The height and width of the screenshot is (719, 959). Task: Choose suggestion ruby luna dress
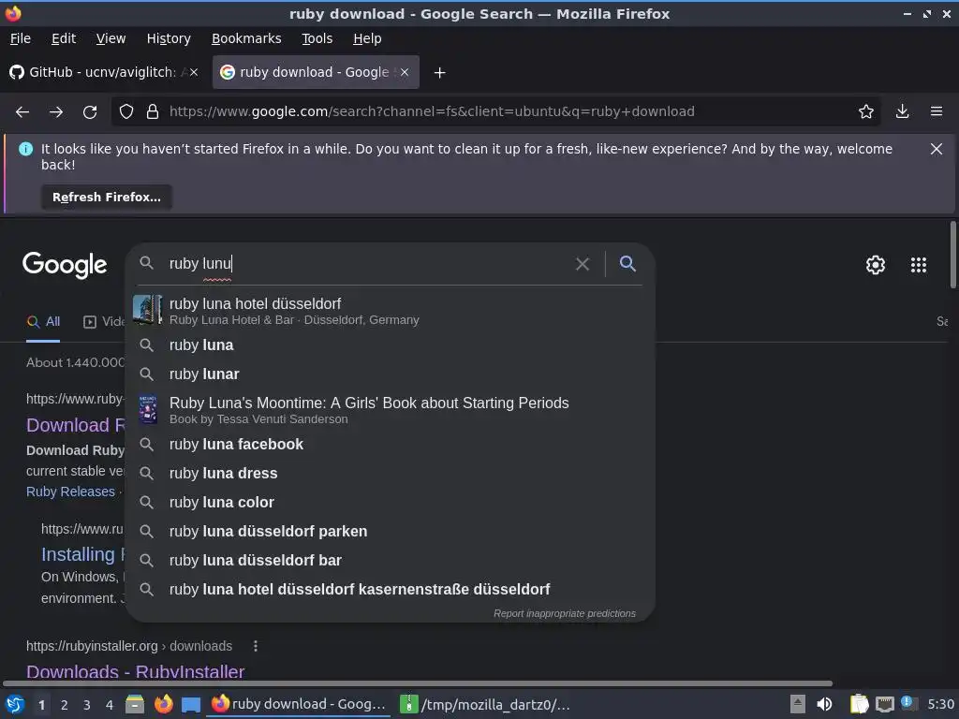391,473
